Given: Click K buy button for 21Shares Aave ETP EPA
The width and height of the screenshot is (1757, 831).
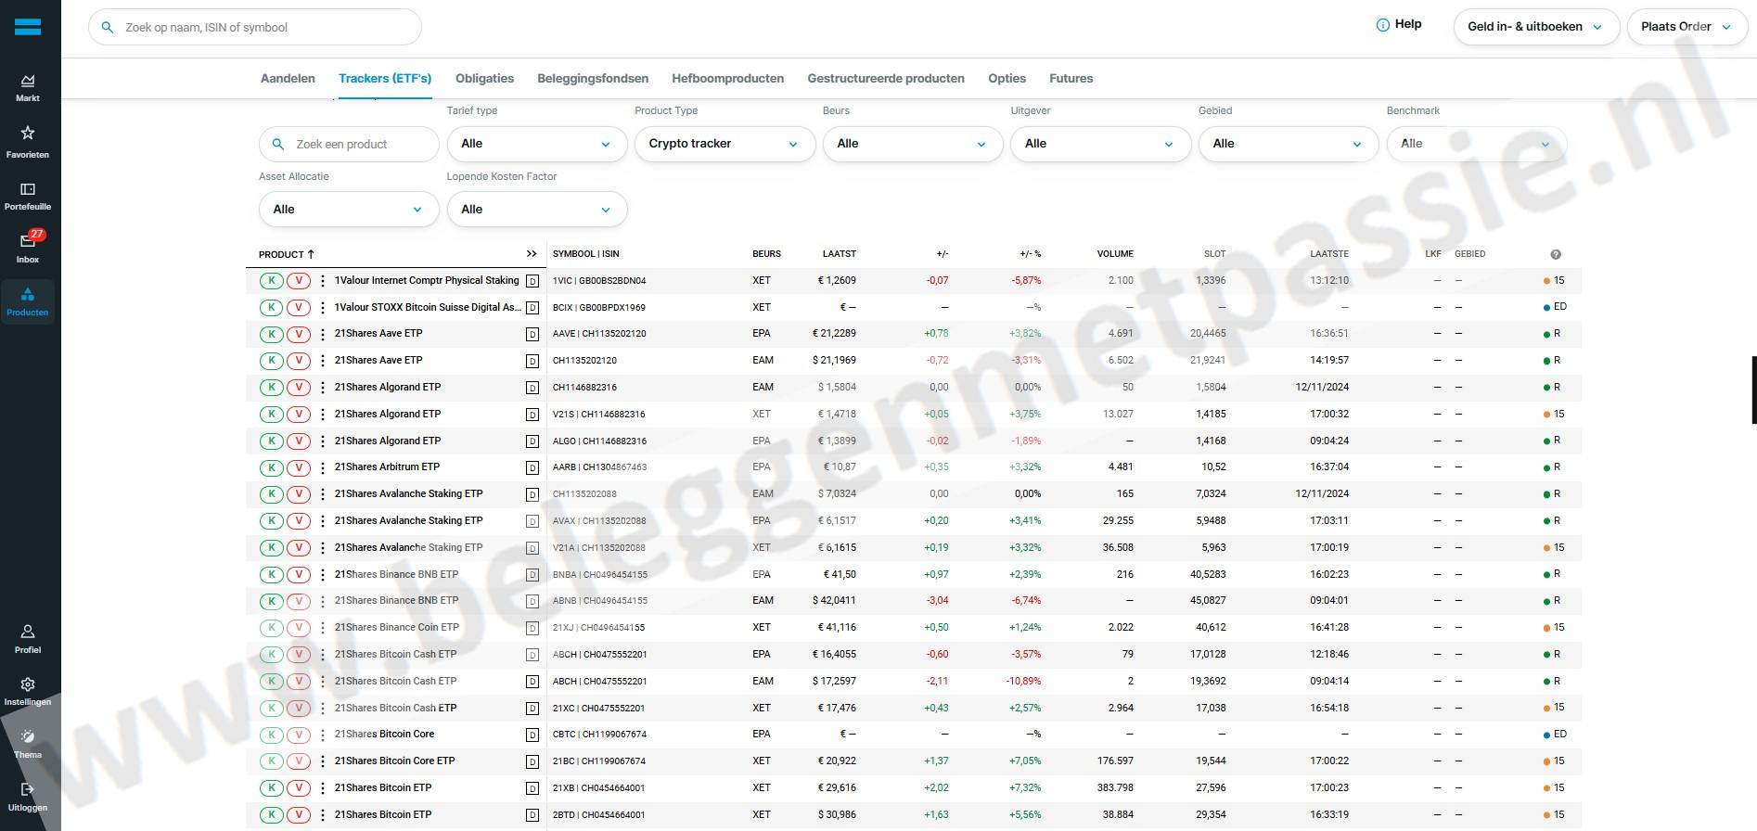Looking at the screenshot, I should pyautogui.click(x=272, y=334).
